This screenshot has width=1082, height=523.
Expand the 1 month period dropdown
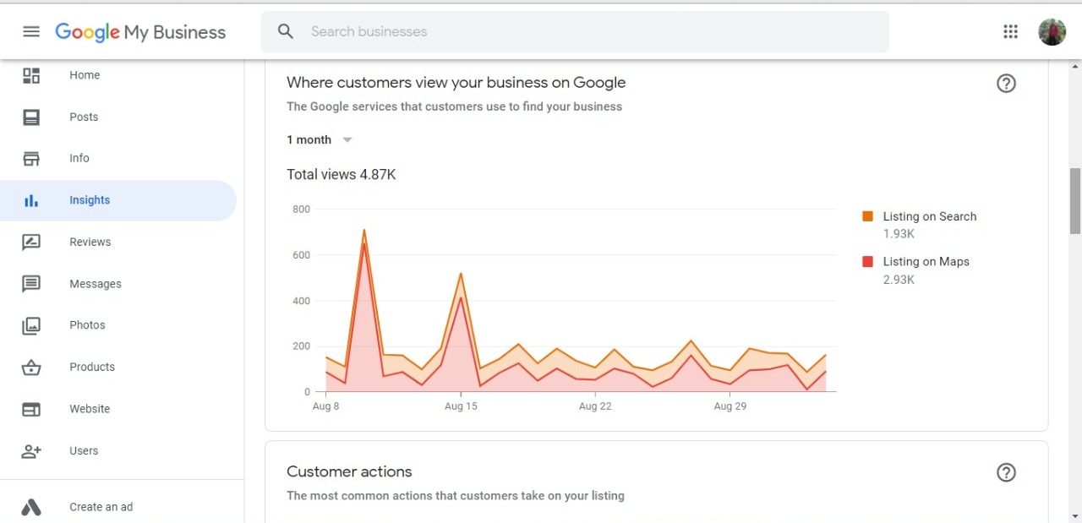point(320,140)
